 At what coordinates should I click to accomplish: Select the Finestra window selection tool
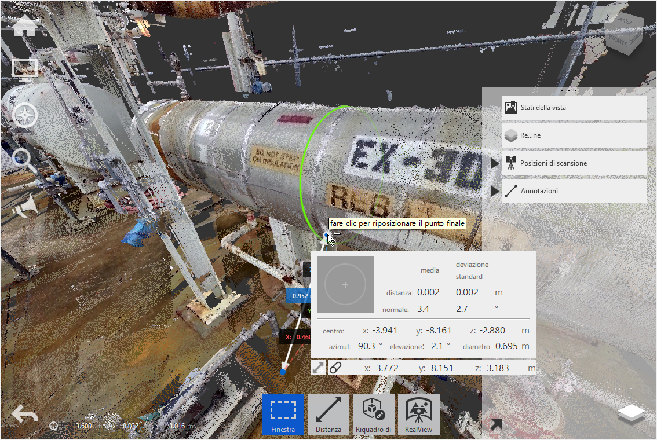pyautogui.click(x=283, y=415)
